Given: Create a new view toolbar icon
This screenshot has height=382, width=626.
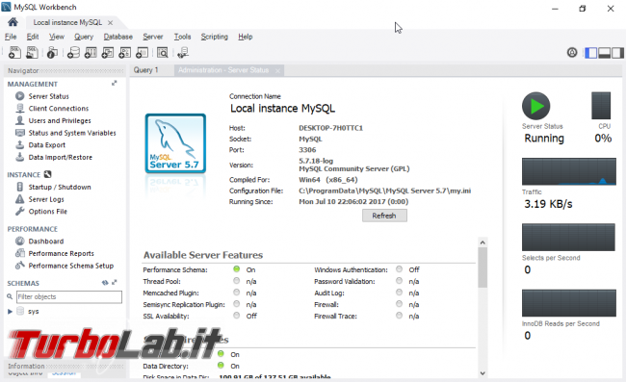Looking at the screenshot, I should [108, 53].
